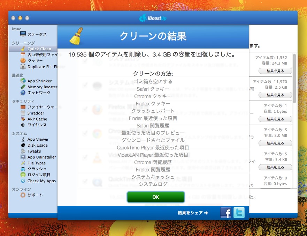Image resolution: width=307 pixels, height=236 pixels.
Task: Click the システムキャッシュ entry in dialog list
Action: [153, 177]
